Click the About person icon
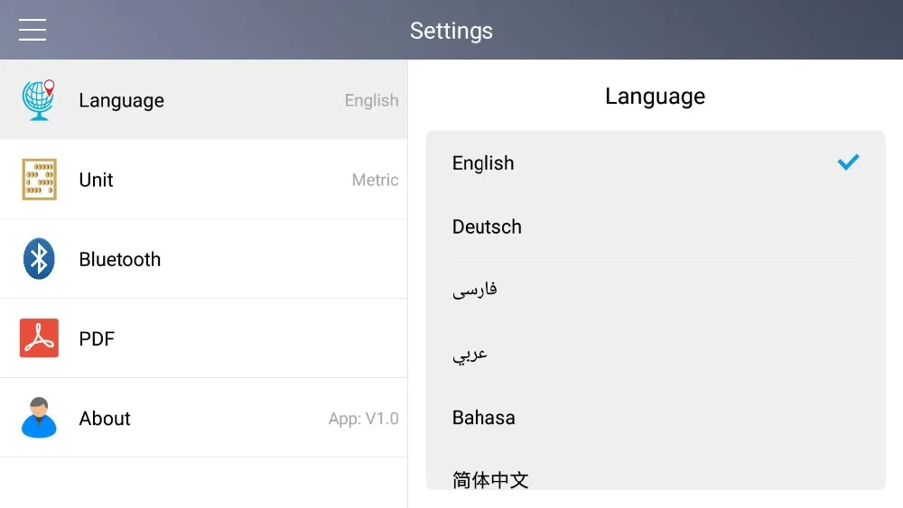903x508 pixels. 39,418
